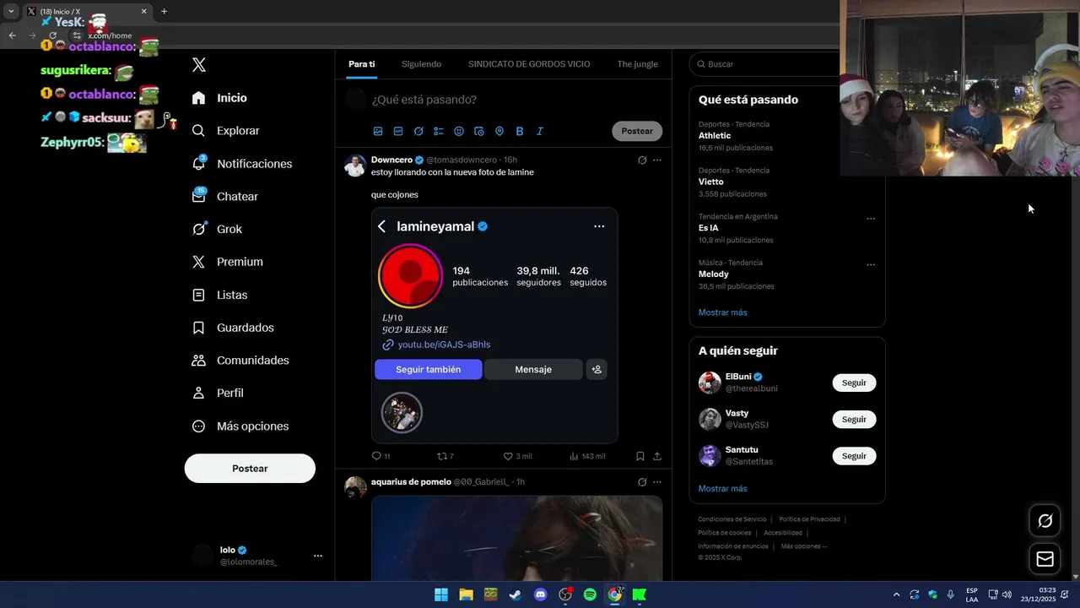Click the large Postear sidebar button
Viewport: 1080px width, 608px height.
click(250, 469)
